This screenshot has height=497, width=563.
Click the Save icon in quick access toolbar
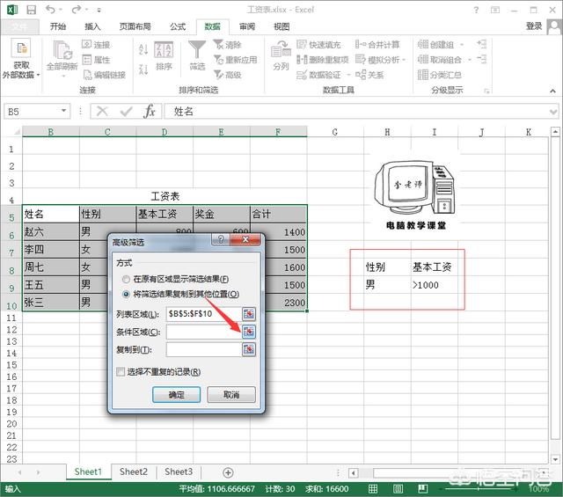(x=32, y=10)
